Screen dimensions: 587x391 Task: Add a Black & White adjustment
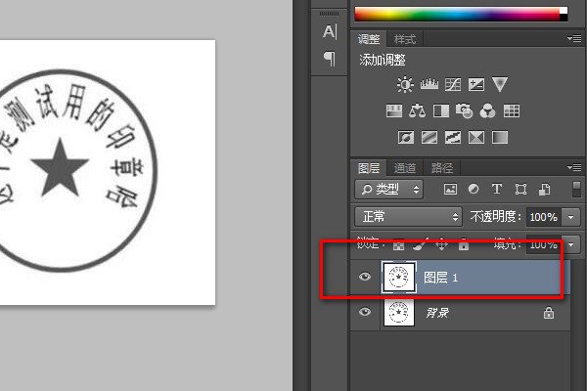pyautogui.click(x=441, y=111)
